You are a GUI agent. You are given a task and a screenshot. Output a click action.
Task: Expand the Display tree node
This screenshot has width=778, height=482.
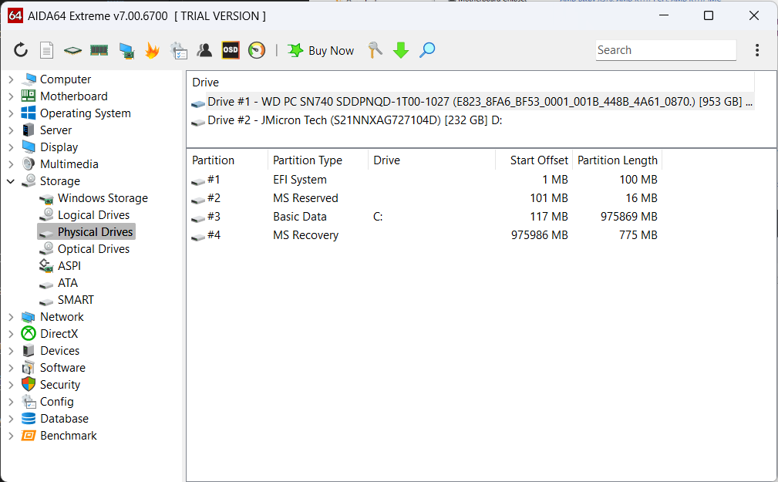point(11,147)
